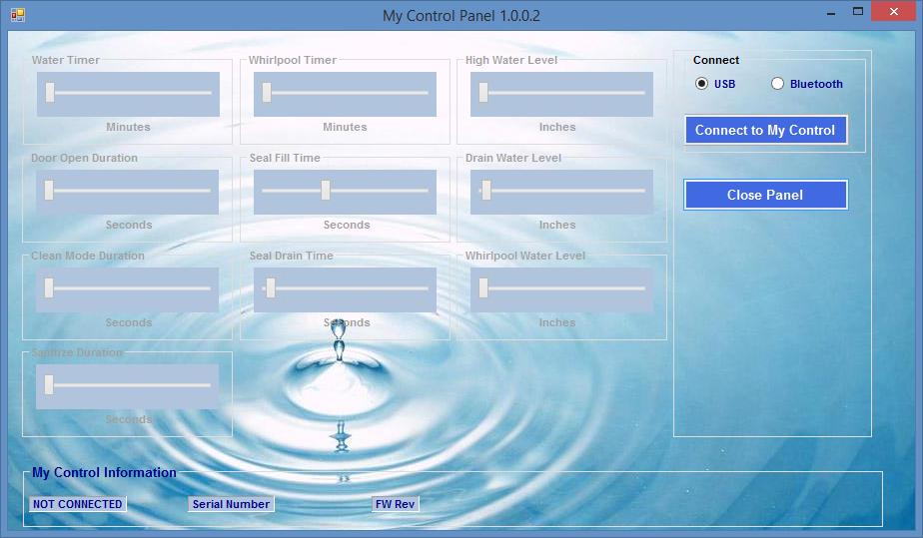Screen dimensions: 923x538
Task: Click the Whirlpool Timer slider
Action: (x=345, y=94)
